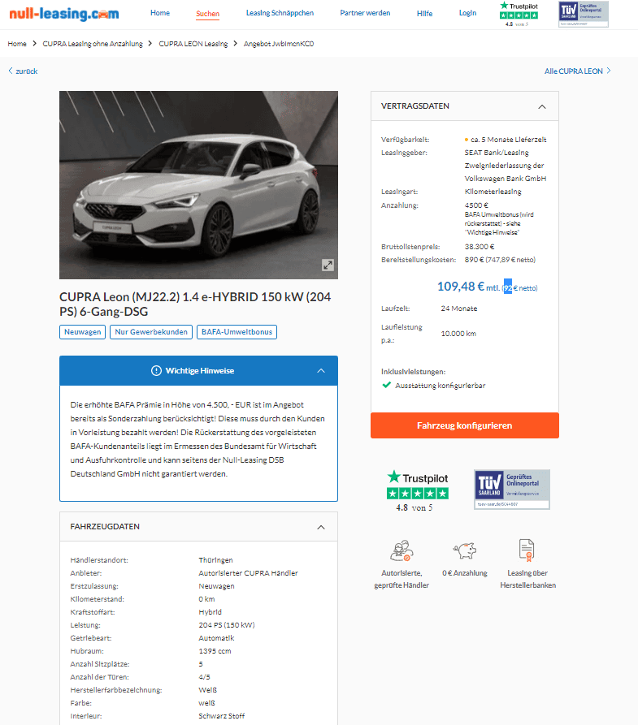Click the 0 € Anzahlung piggy bank icon

(x=465, y=550)
